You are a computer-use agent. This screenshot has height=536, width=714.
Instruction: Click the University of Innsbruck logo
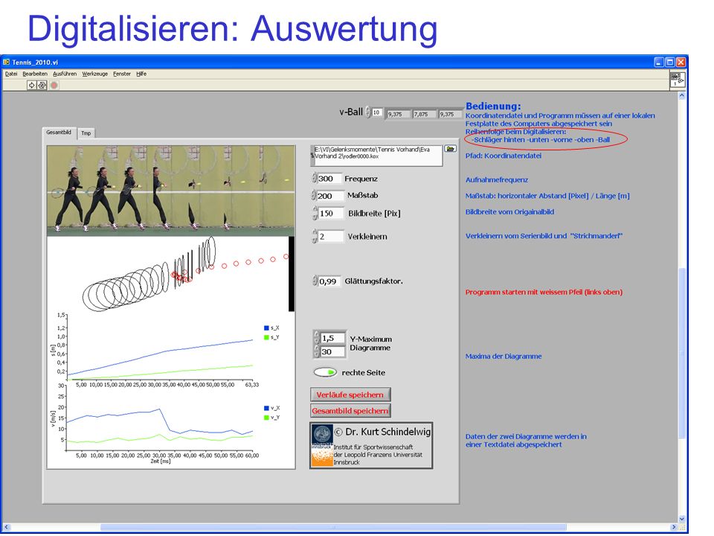pos(322,446)
